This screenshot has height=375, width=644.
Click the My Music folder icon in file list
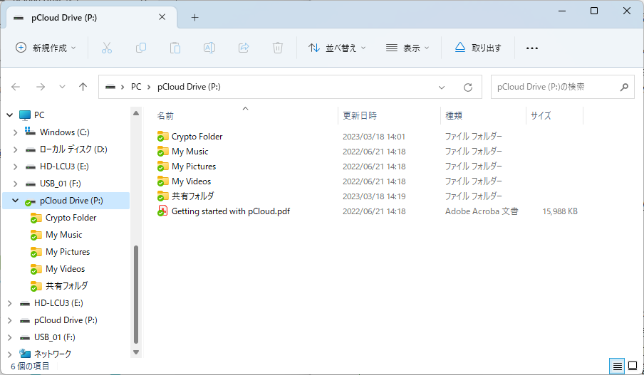pyautogui.click(x=162, y=152)
